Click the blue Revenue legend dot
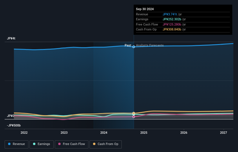Viewport: 238px width, 152px height. pyautogui.click(x=9, y=144)
